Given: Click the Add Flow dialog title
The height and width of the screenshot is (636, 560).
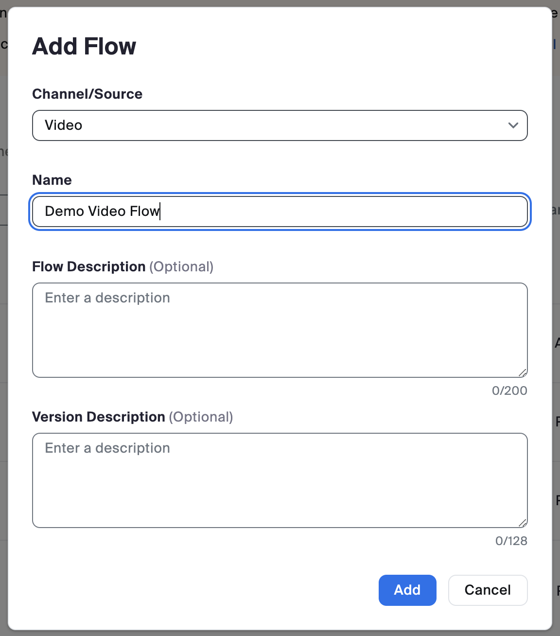Looking at the screenshot, I should point(84,46).
